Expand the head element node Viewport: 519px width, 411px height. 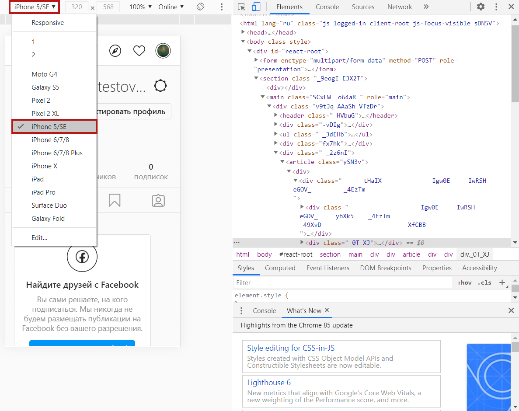coord(244,32)
